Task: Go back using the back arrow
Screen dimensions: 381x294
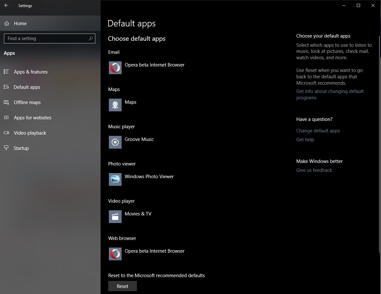Action: point(6,5)
